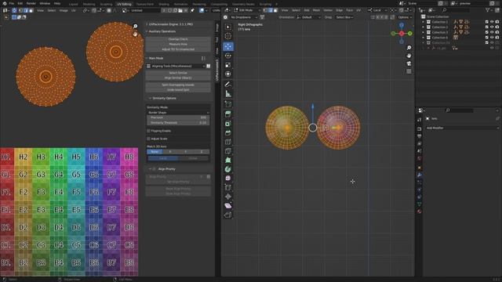The height and width of the screenshot is (282, 502).
Task: Click the Select Similar button
Action: point(178,73)
